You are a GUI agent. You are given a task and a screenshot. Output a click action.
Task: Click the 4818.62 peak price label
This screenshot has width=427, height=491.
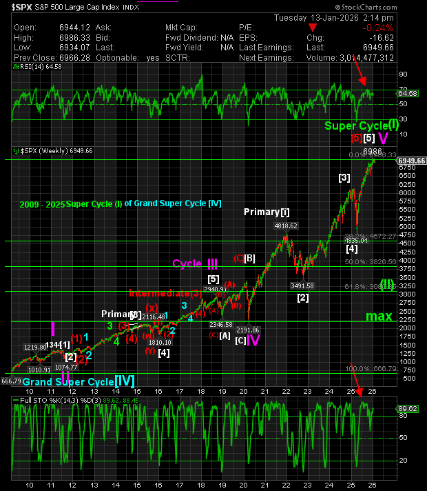286,226
